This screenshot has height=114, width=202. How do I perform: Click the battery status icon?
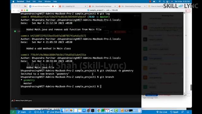tap(155, 1)
